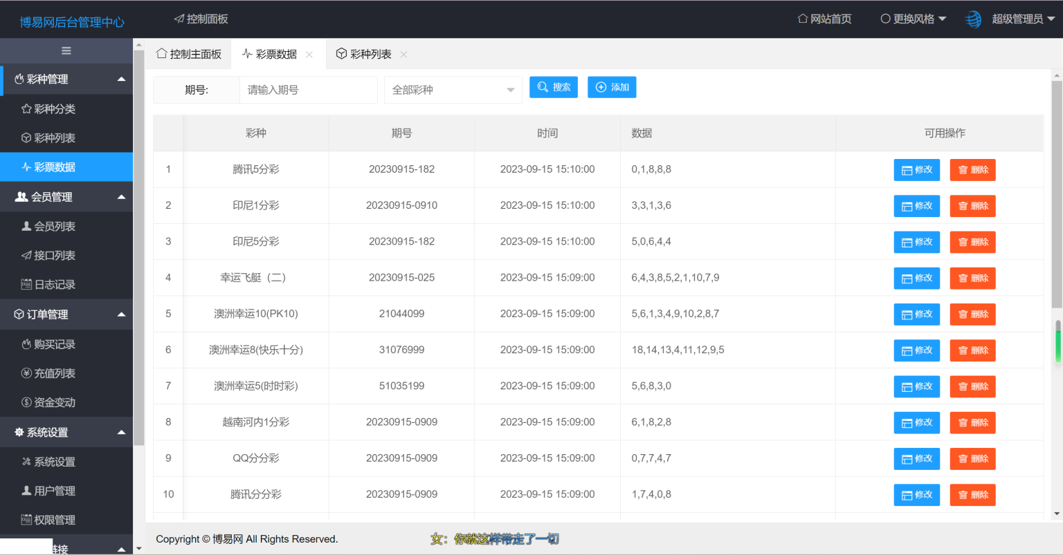Collapse the 会员管理 sidebar group
The image size is (1063, 555).
121,197
